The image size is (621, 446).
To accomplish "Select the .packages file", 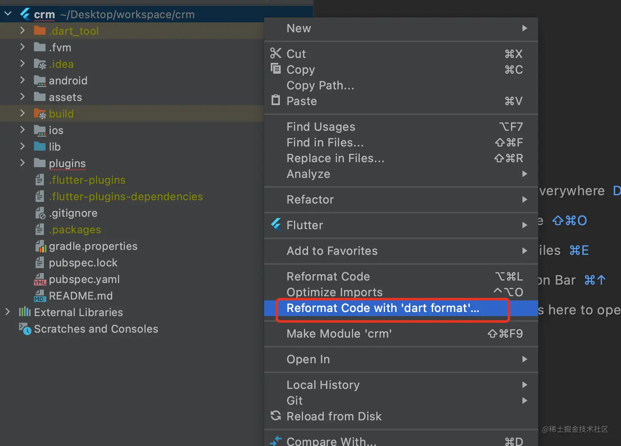I will click(x=75, y=230).
